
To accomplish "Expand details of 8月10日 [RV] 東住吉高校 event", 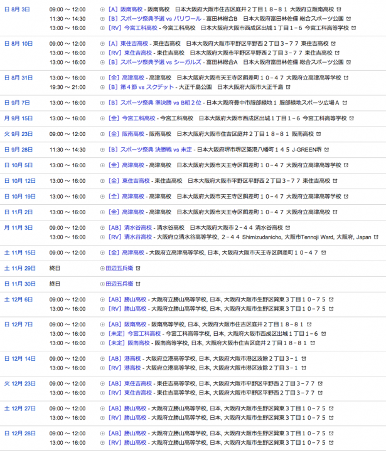I will coord(102,53).
